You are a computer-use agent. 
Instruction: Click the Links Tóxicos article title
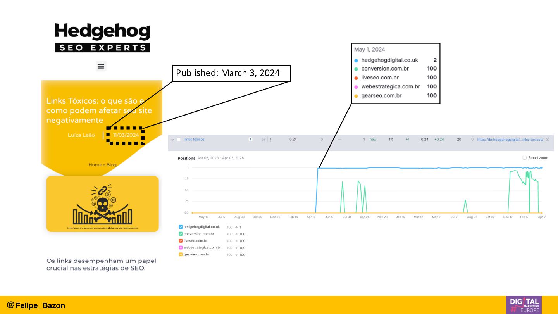99,110
